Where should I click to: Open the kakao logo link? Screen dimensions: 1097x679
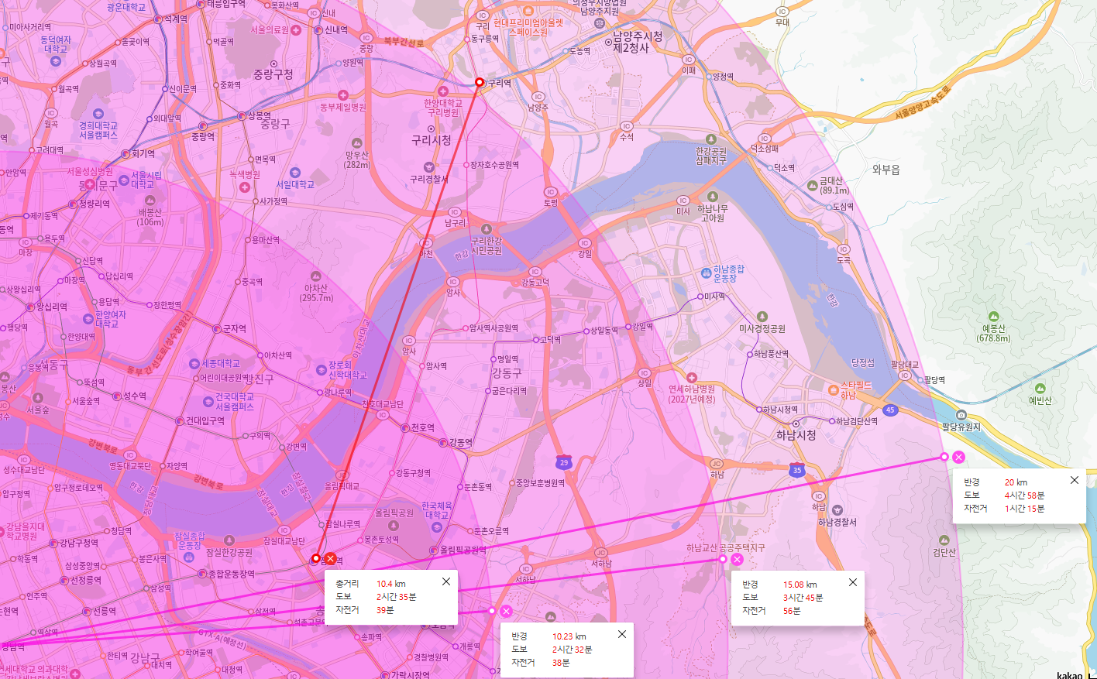1070,675
